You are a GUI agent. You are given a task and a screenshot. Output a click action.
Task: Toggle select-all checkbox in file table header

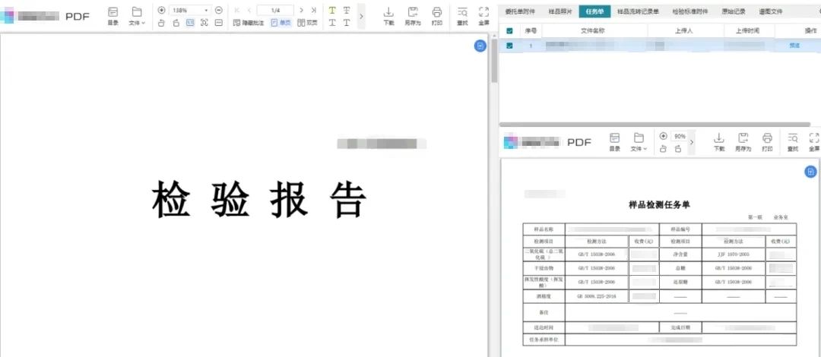pyautogui.click(x=509, y=30)
